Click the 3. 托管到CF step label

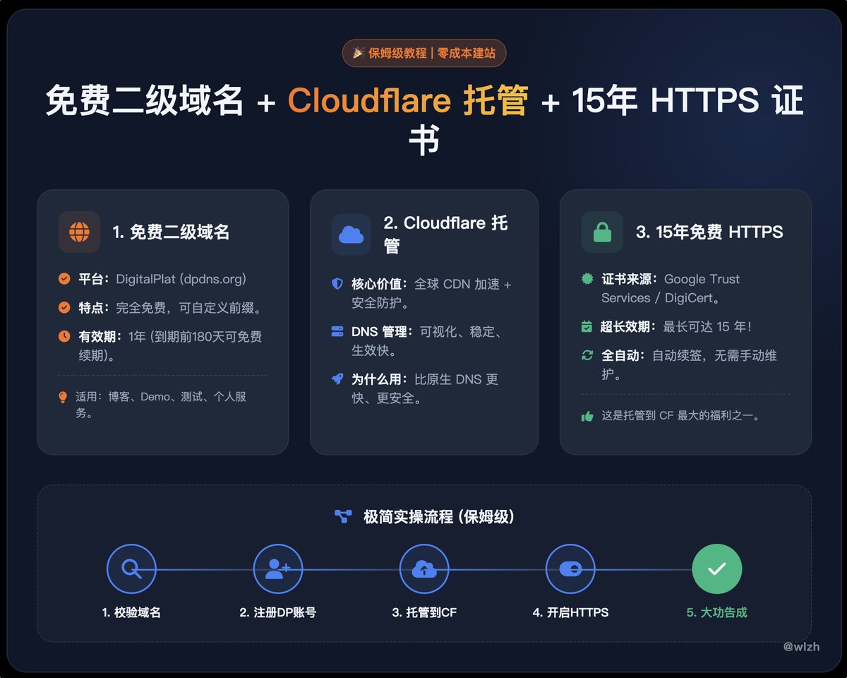pyautogui.click(x=424, y=612)
